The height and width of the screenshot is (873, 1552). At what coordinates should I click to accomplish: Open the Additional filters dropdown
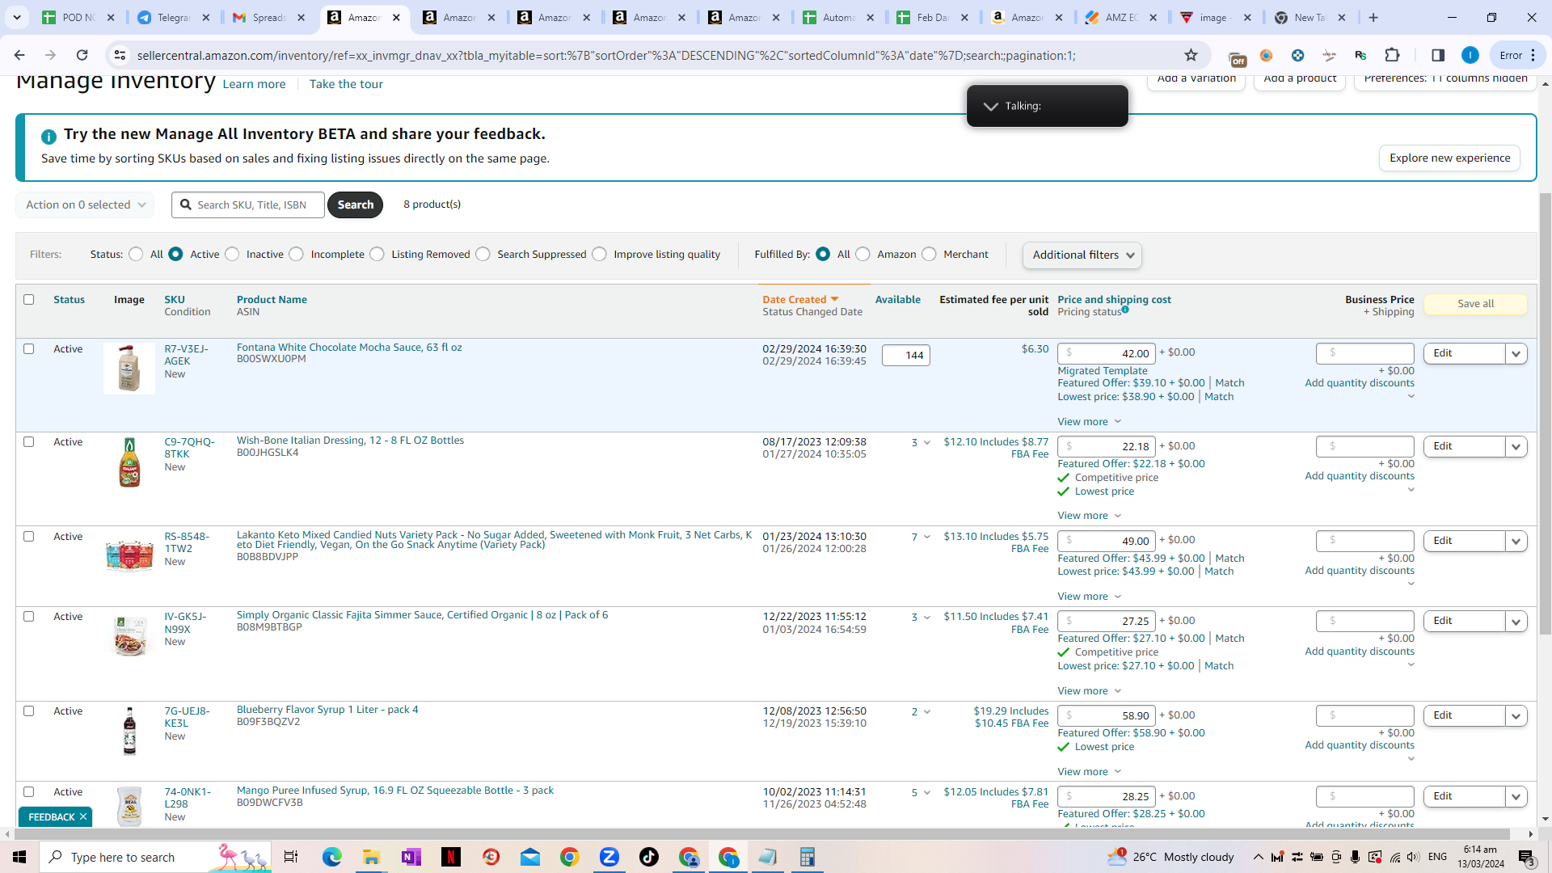click(x=1082, y=255)
